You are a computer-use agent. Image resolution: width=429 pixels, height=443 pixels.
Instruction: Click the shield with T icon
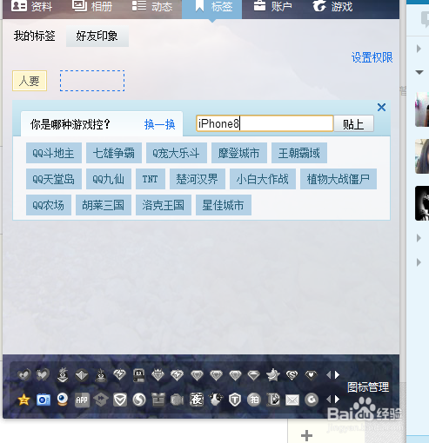coord(235,400)
